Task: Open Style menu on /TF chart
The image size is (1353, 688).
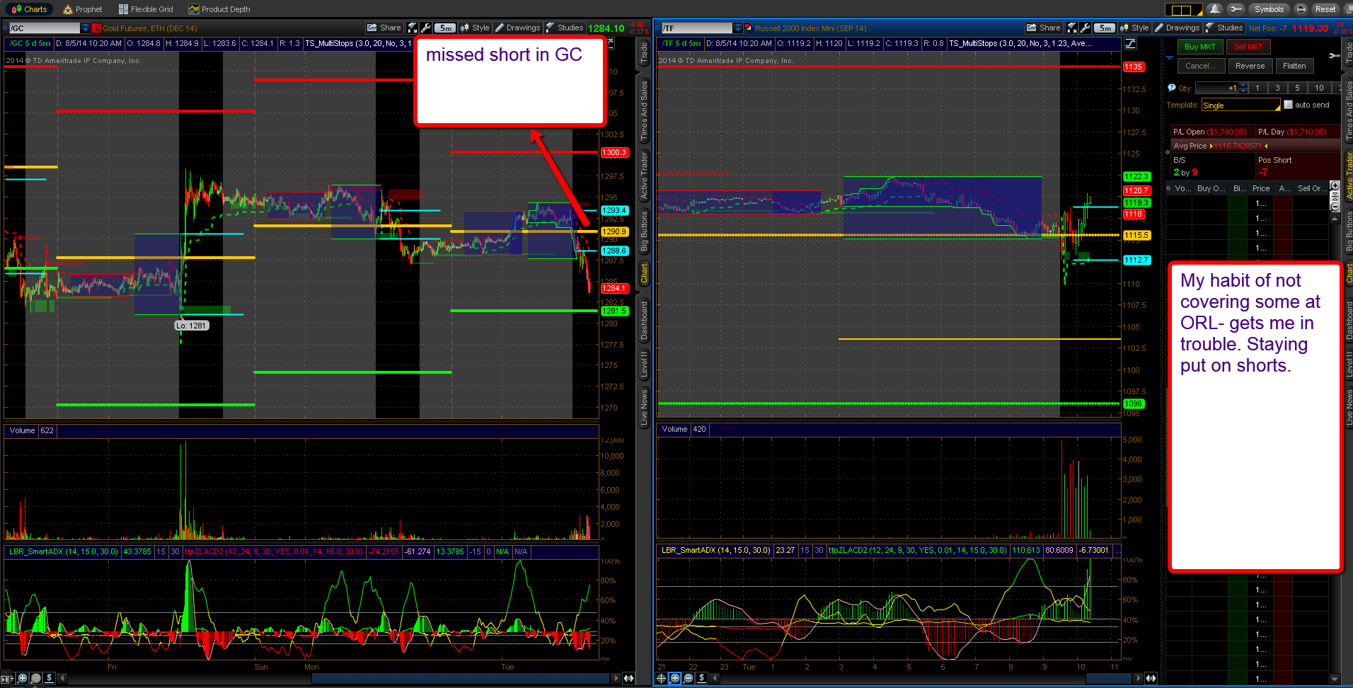Action: coord(1134,28)
